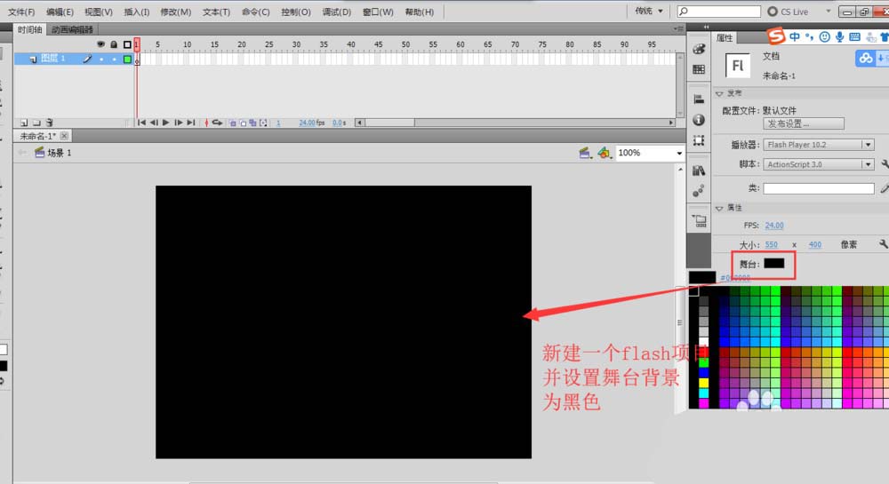The image size is (889, 484).
Task: Open the Align panel icon
Action: (x=699, y=99)
